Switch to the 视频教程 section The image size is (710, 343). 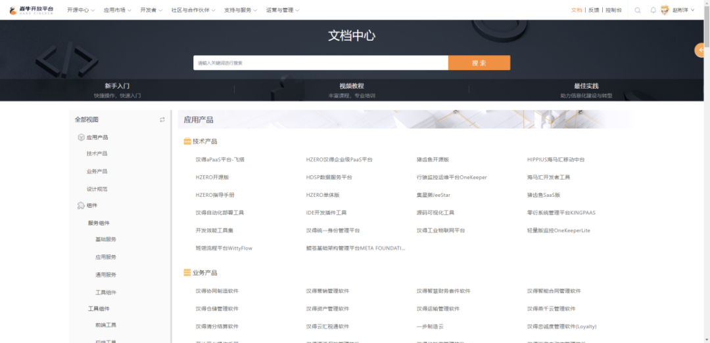point(352,91)
